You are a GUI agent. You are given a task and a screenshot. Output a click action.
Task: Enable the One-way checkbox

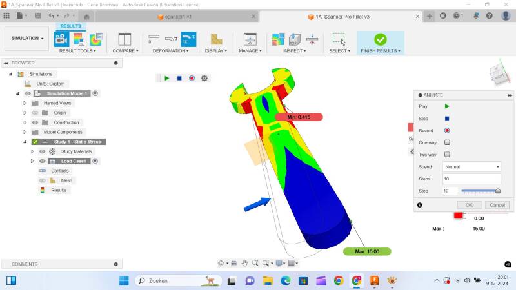447,142
